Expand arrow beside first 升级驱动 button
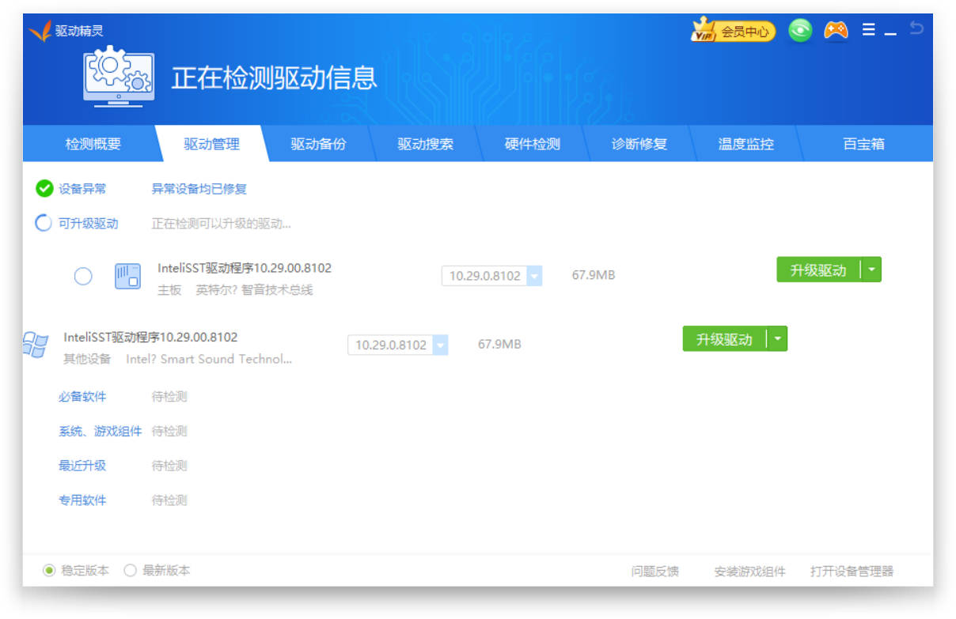 pos(871,270)
